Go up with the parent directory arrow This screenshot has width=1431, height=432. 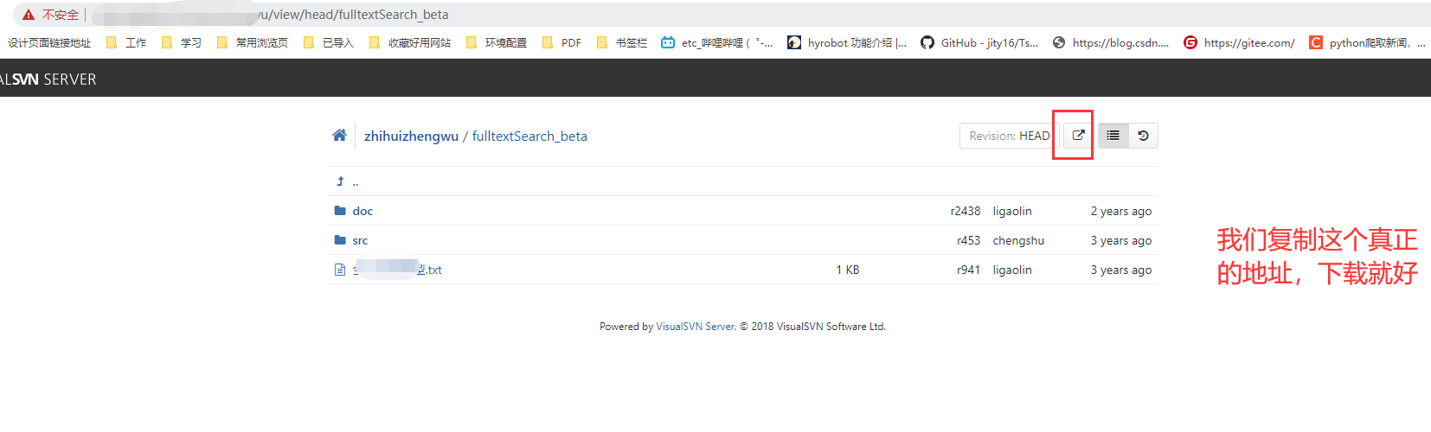click(x=340, y=181)
